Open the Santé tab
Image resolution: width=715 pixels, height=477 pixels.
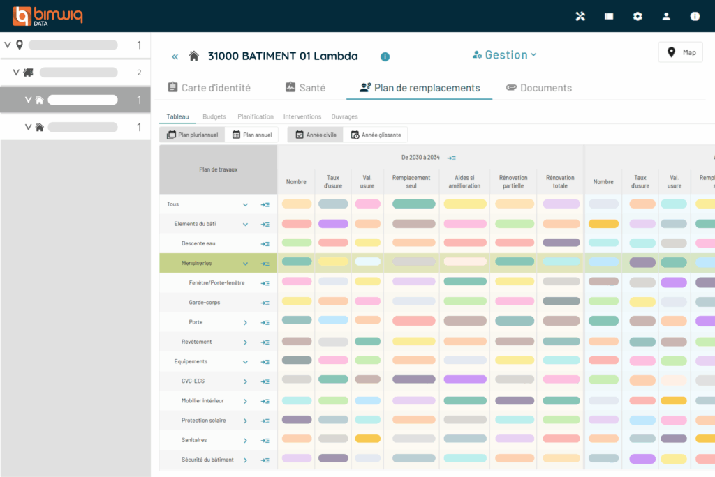(x=305, y=88)
